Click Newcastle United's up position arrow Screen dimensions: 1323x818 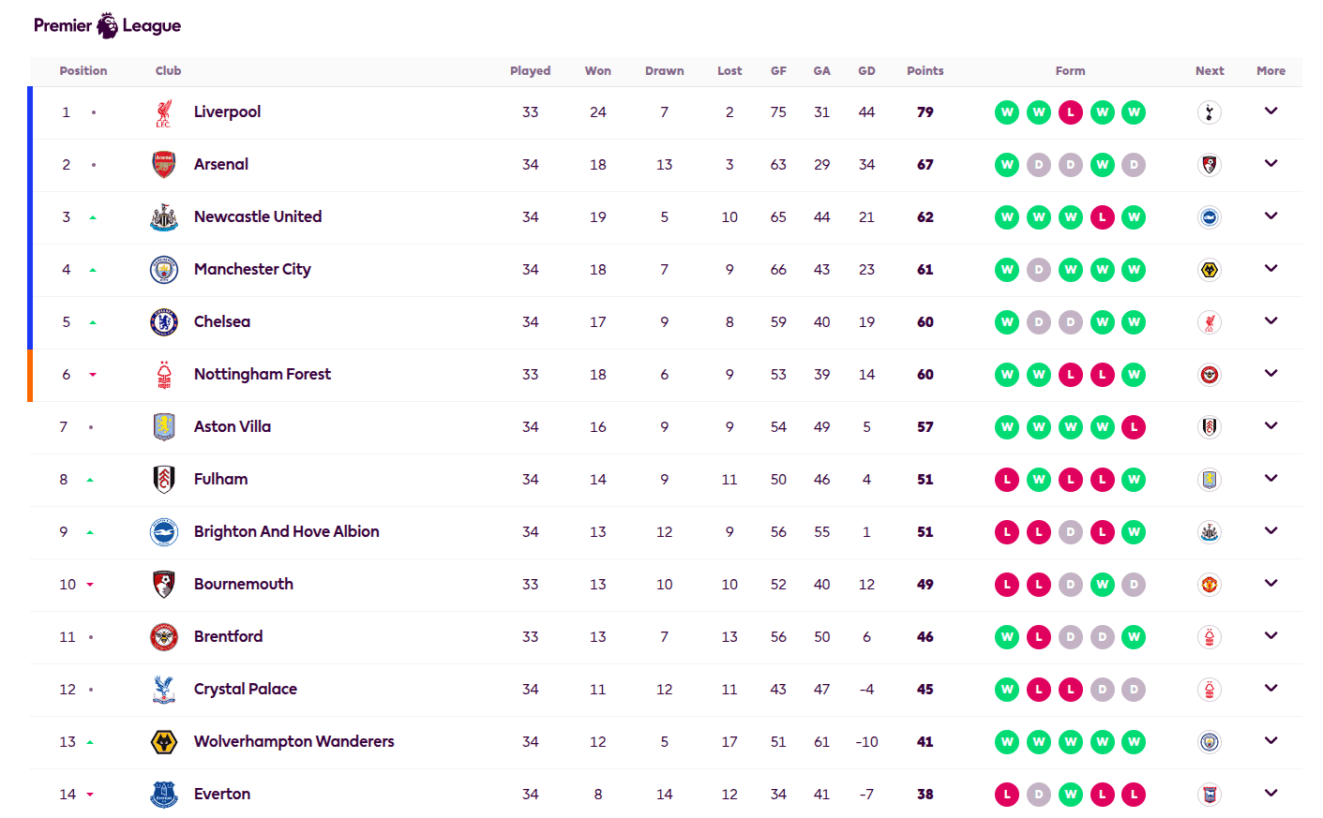coord(93,217)
